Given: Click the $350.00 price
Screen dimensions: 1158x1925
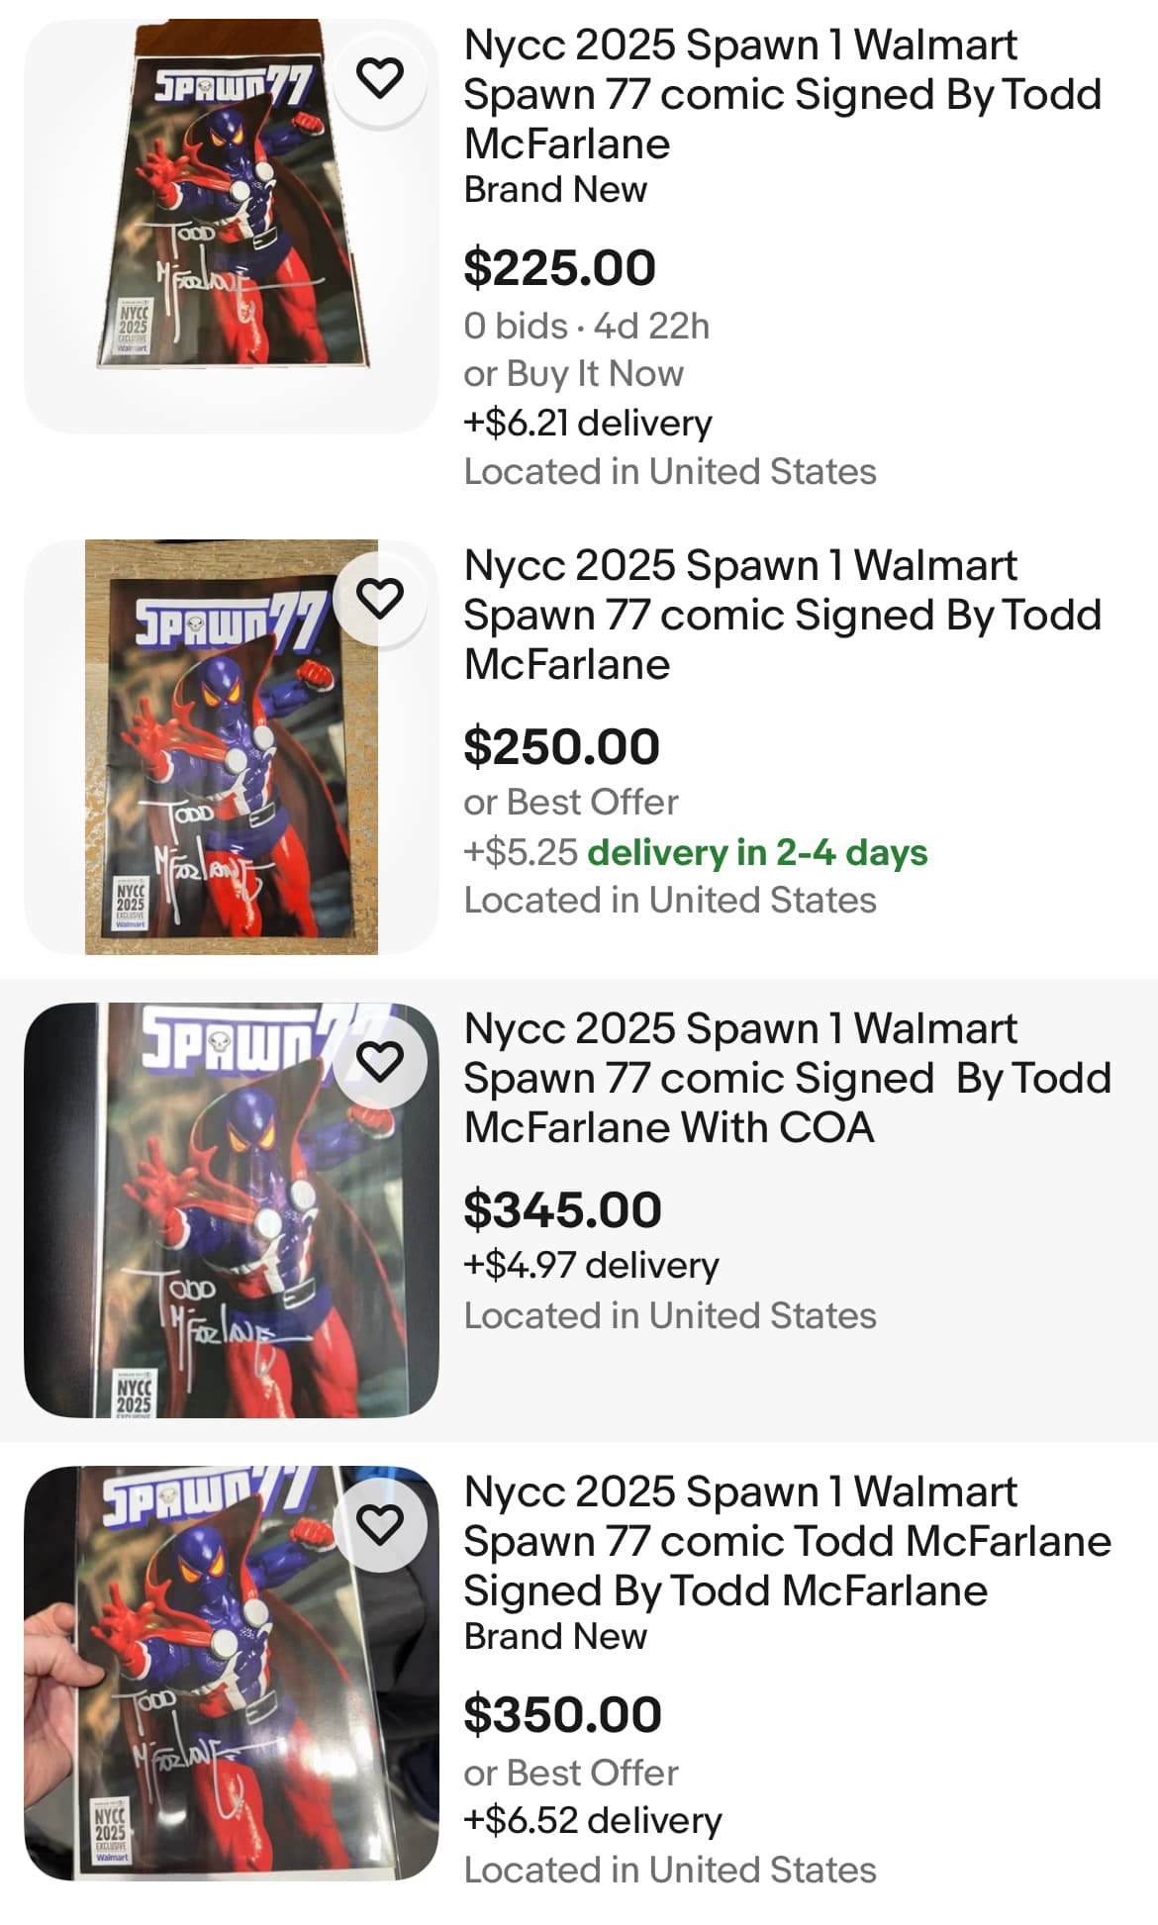Looking at the screenshot, I should pyautogui.click(x=562, y=1714).
